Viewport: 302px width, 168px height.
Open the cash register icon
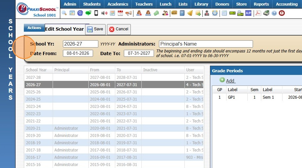click(266, 13)
